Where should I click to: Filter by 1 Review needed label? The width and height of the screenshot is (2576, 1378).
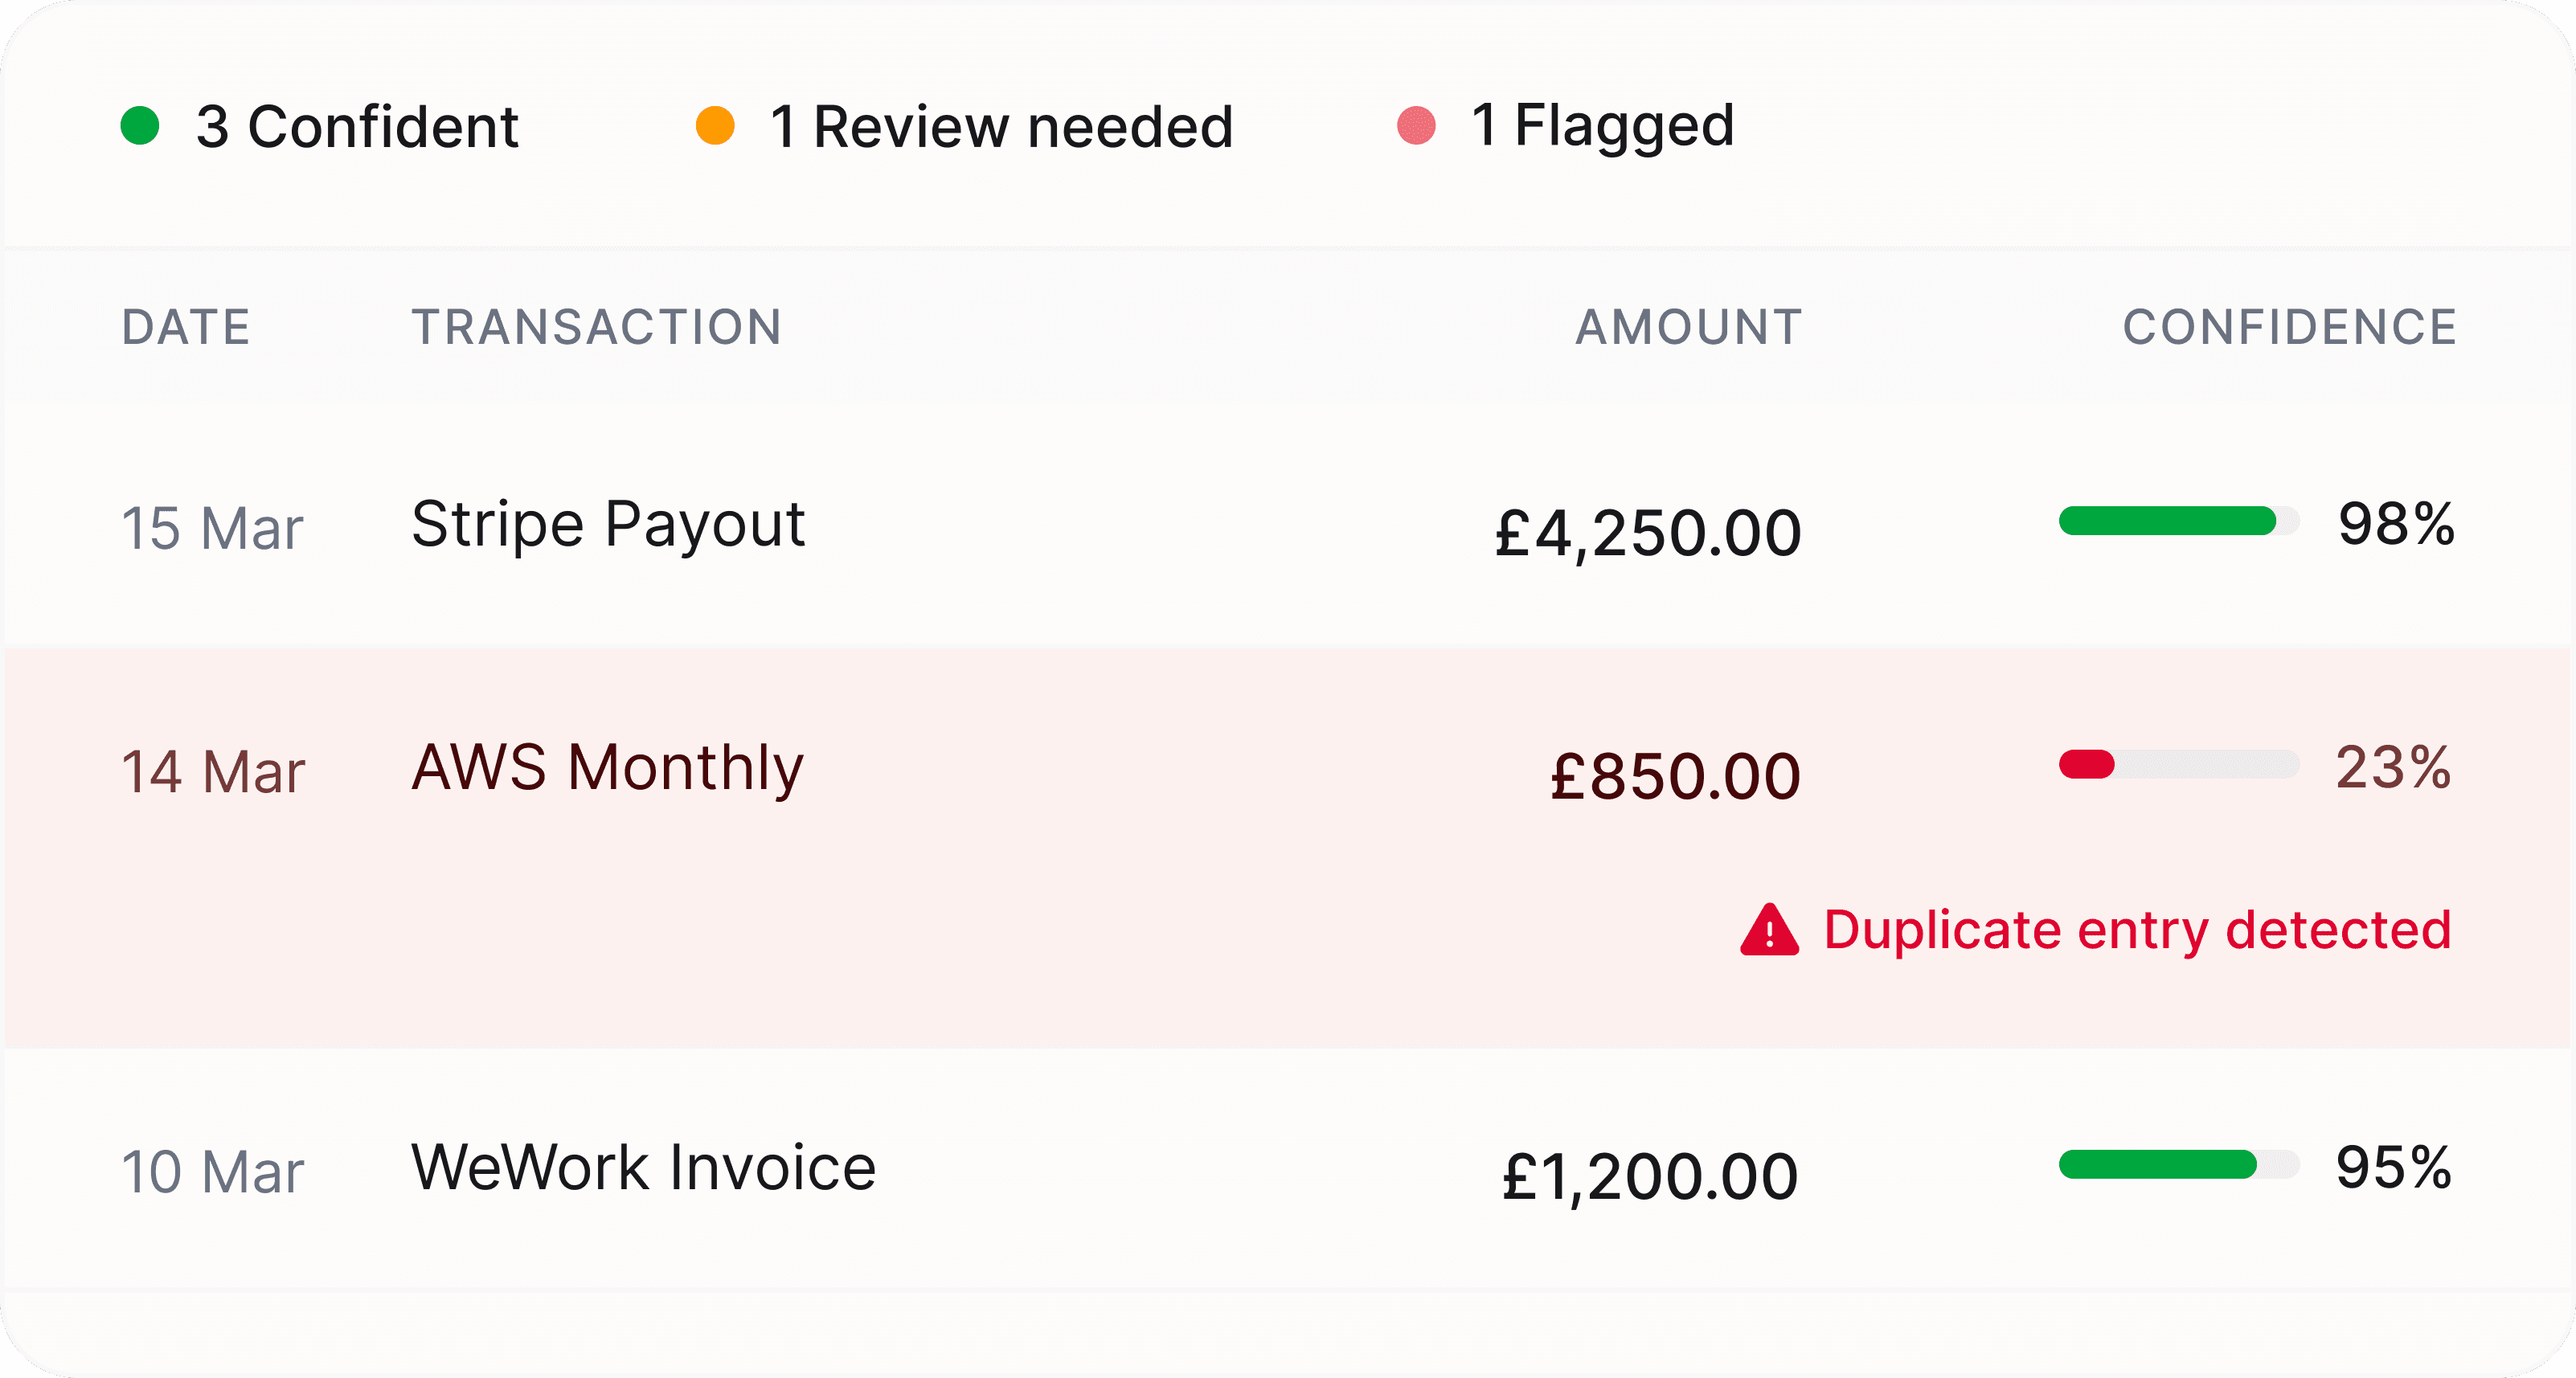pyautogui.click(x=1001, y=127)
